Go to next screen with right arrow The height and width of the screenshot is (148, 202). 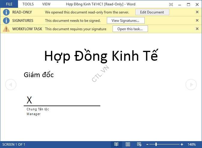[x=191, y=85]
